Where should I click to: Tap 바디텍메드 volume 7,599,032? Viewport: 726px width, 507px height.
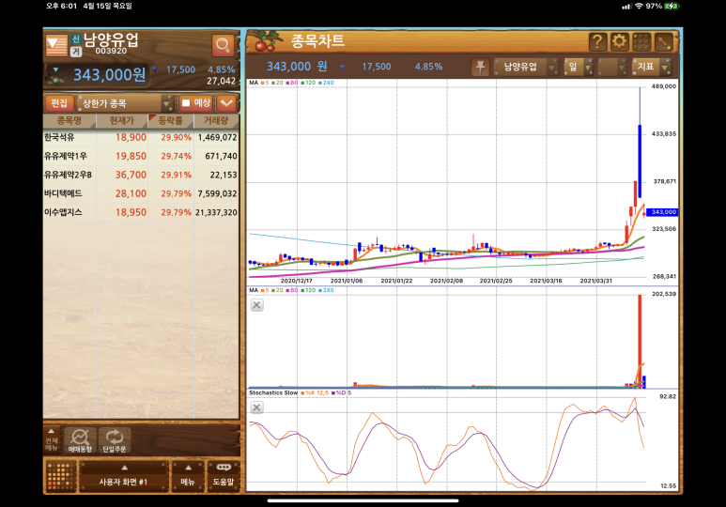pos(217,193)
